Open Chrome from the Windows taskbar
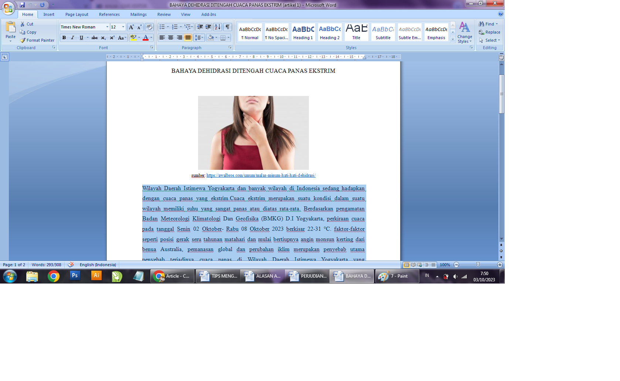The width and height of the screenshot is (620, 381). point(54,276)
